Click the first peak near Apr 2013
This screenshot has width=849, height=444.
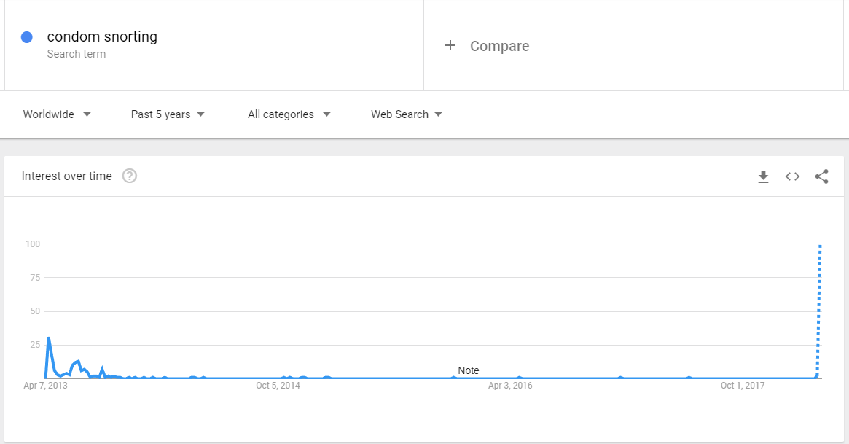pos(48,339)
